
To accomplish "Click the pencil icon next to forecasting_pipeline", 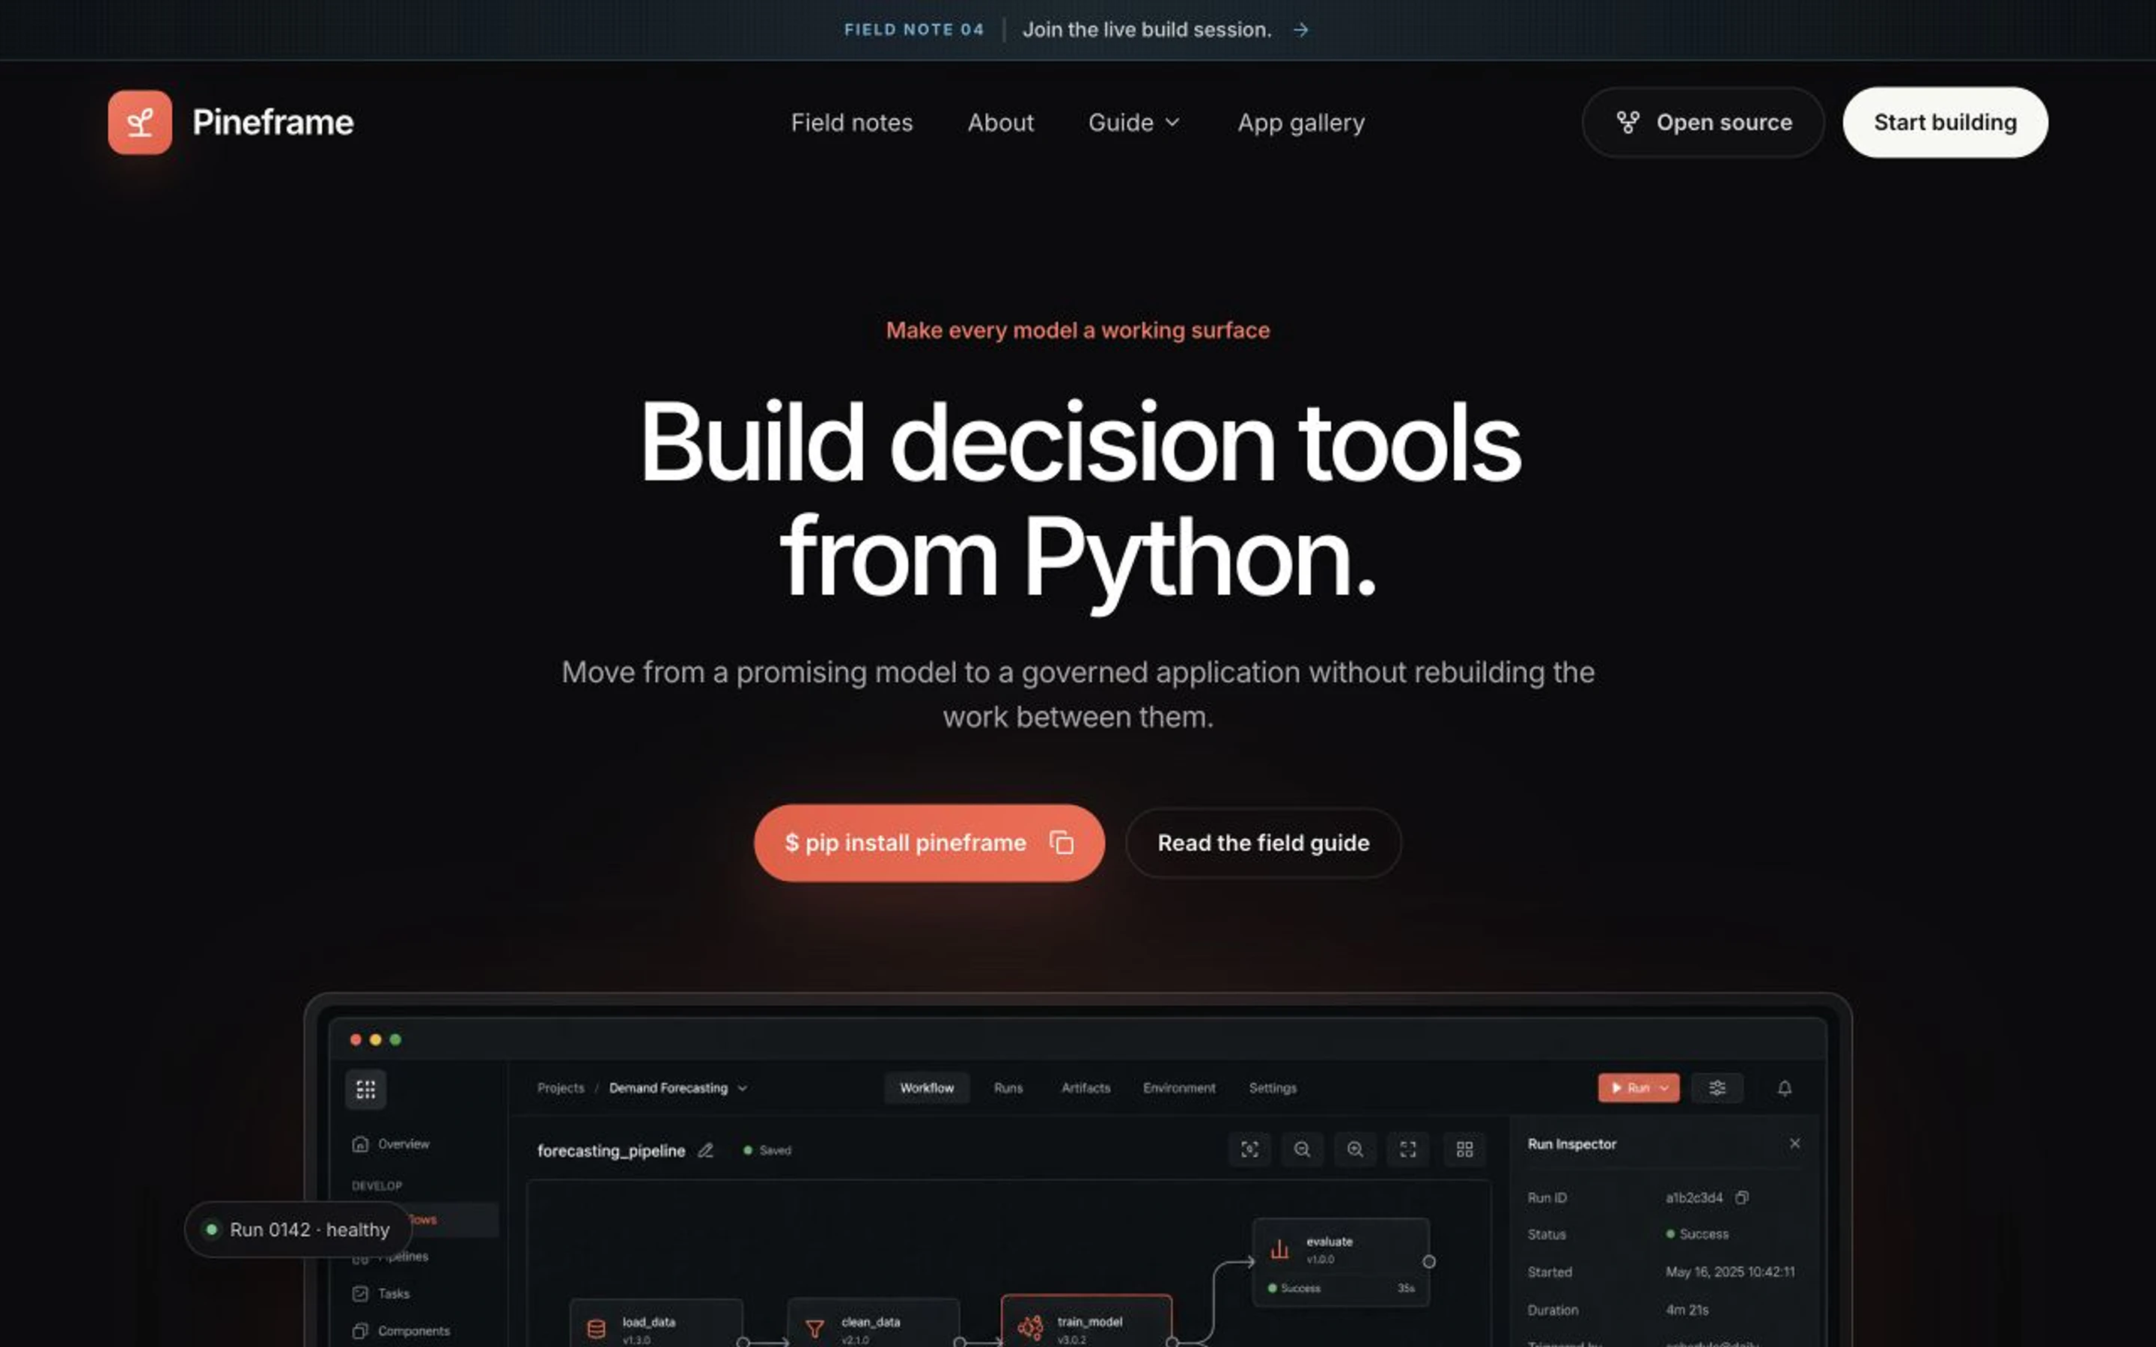I will point(706,1150).
